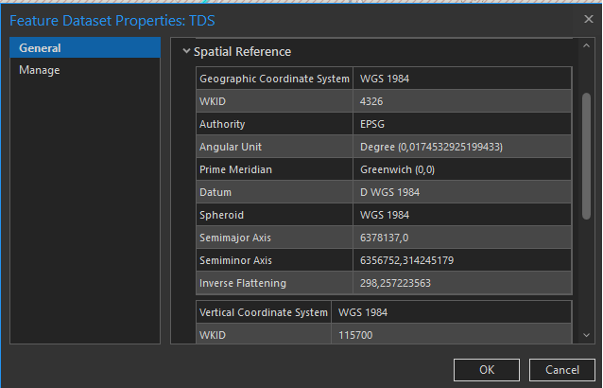Click the Angular Unit Degree value
603x388 pixels.
[431, 147]
